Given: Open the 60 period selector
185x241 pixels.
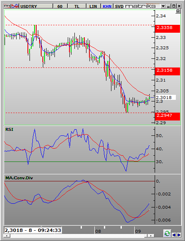Looking at the screenshot, I should coord(60,6).
